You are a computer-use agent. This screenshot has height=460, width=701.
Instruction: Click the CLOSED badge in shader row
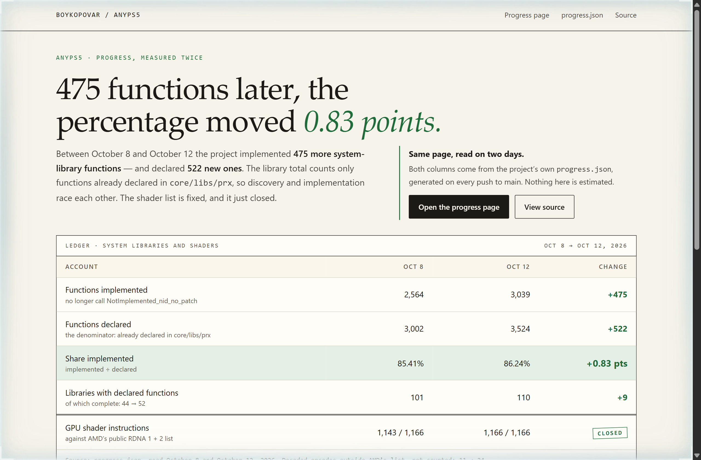coord(610,433)
